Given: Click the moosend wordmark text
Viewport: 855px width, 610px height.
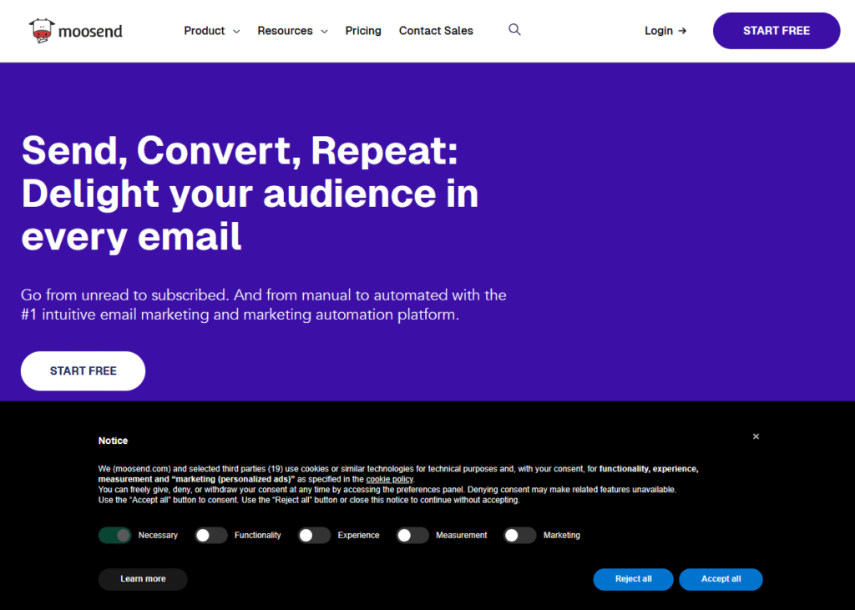Looking at the screenshot, I should click(x=90, y=32).
